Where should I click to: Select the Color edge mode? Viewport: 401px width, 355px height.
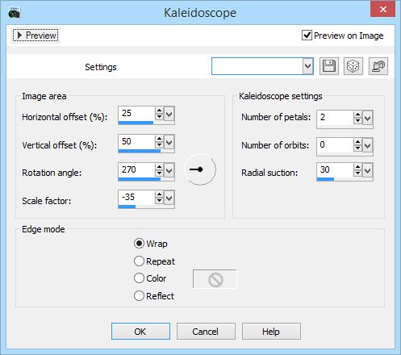click(x=139, y=278)
